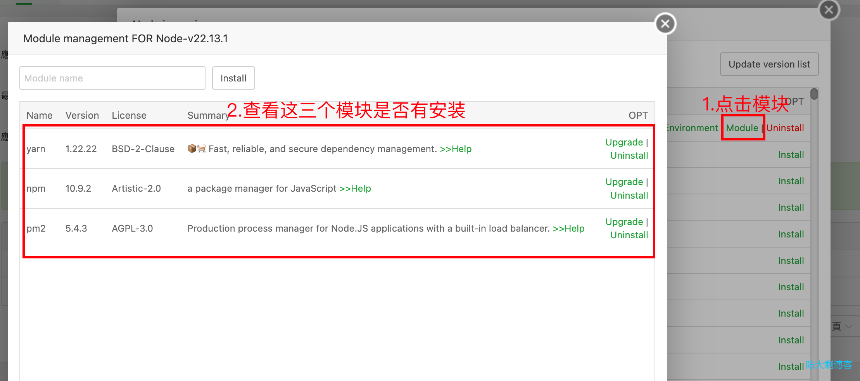Upgrade the yarn module
860x381 pixels.
624,142
